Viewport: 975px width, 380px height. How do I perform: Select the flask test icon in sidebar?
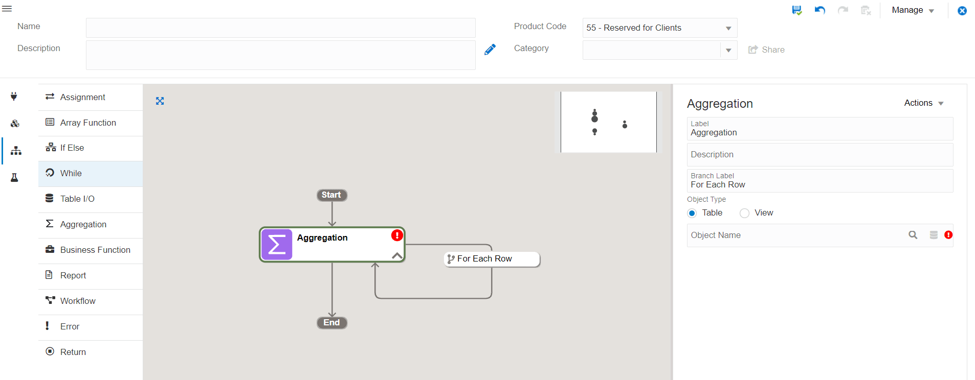tap(14, 178)
